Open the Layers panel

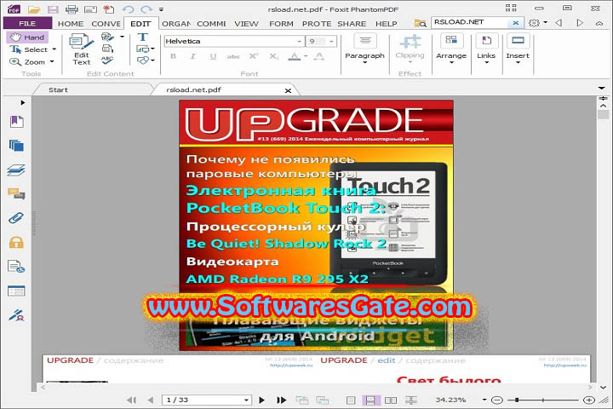tap(16, 170)
